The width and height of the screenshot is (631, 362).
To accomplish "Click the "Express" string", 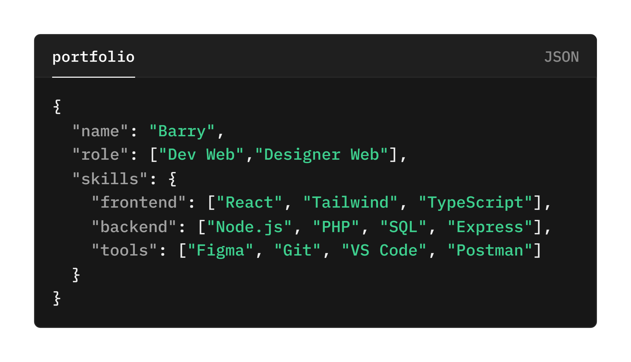I will coord(490,227).
